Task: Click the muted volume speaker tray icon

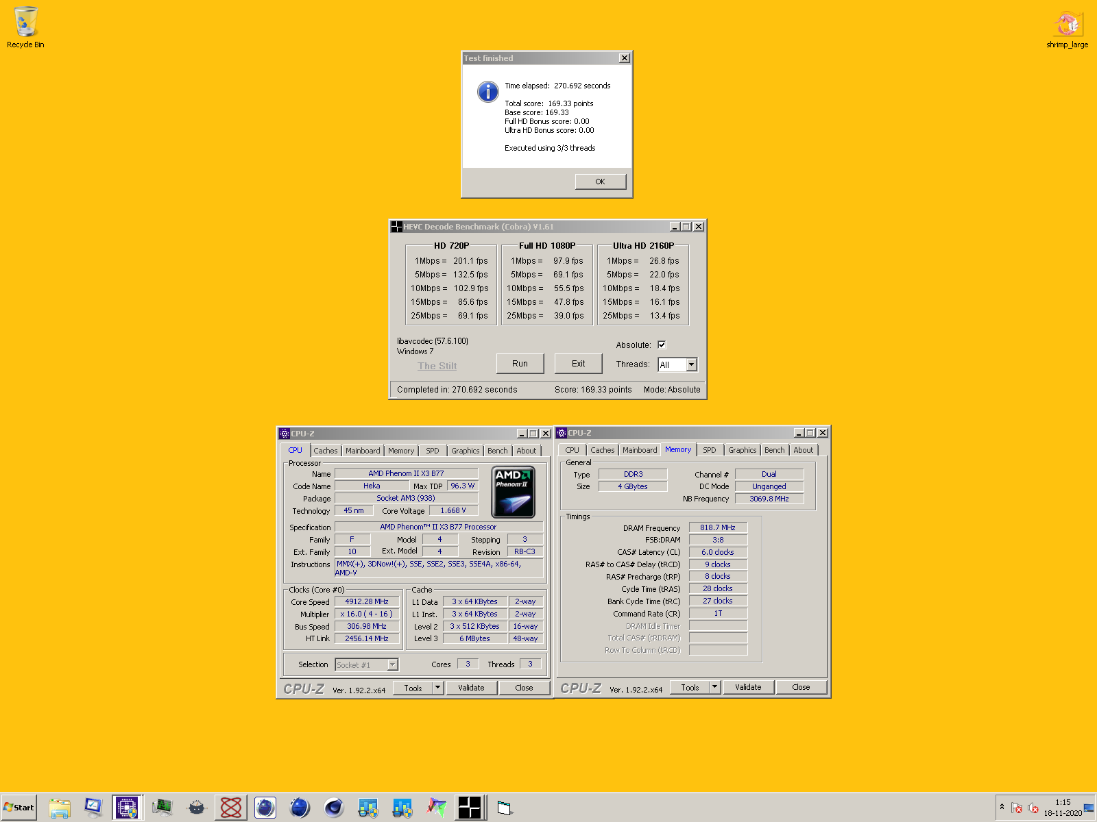Action: (x=1033, y=808)
